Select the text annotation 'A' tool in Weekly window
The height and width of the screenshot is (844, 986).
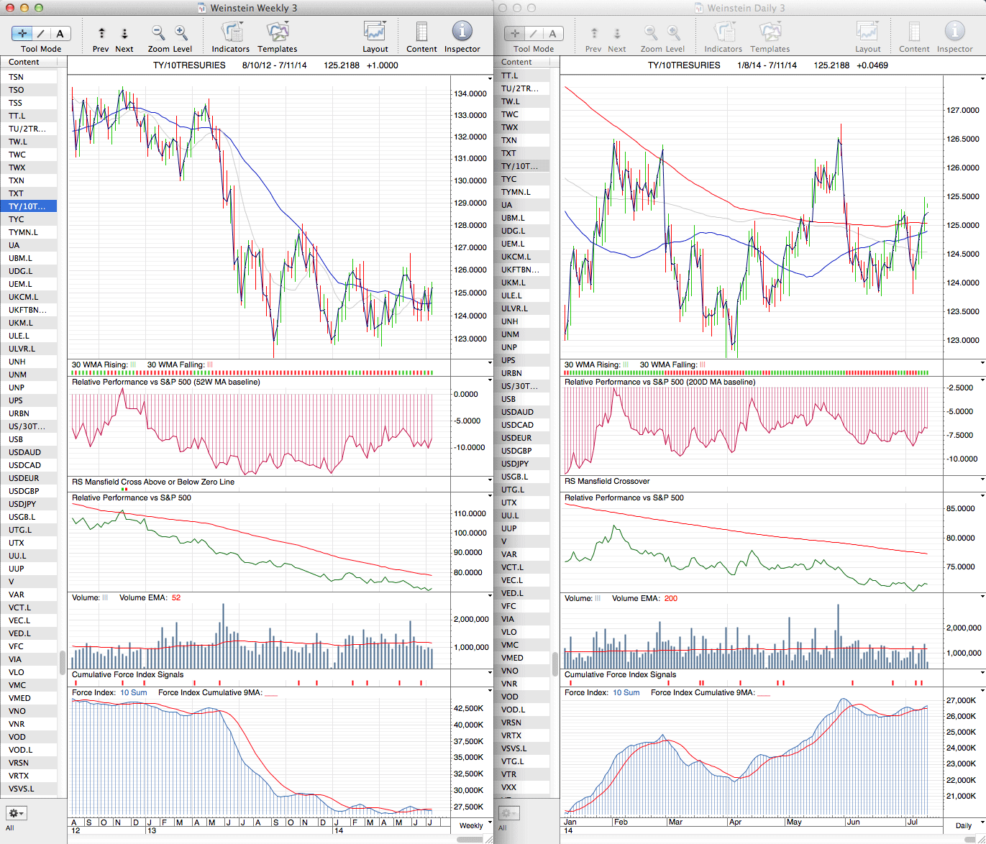click(x=60, y=33)
